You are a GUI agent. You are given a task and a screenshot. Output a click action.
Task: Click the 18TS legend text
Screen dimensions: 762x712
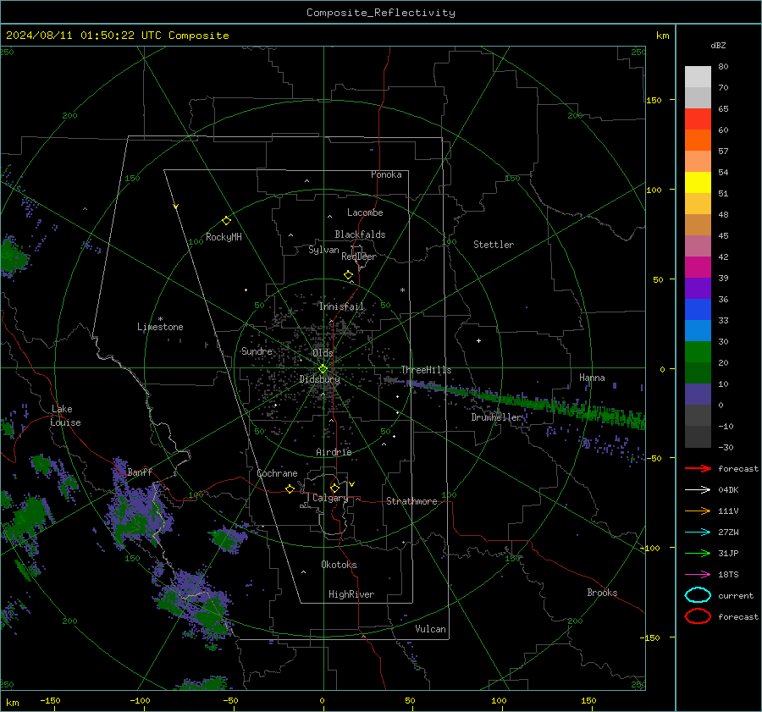click(728, 575)
